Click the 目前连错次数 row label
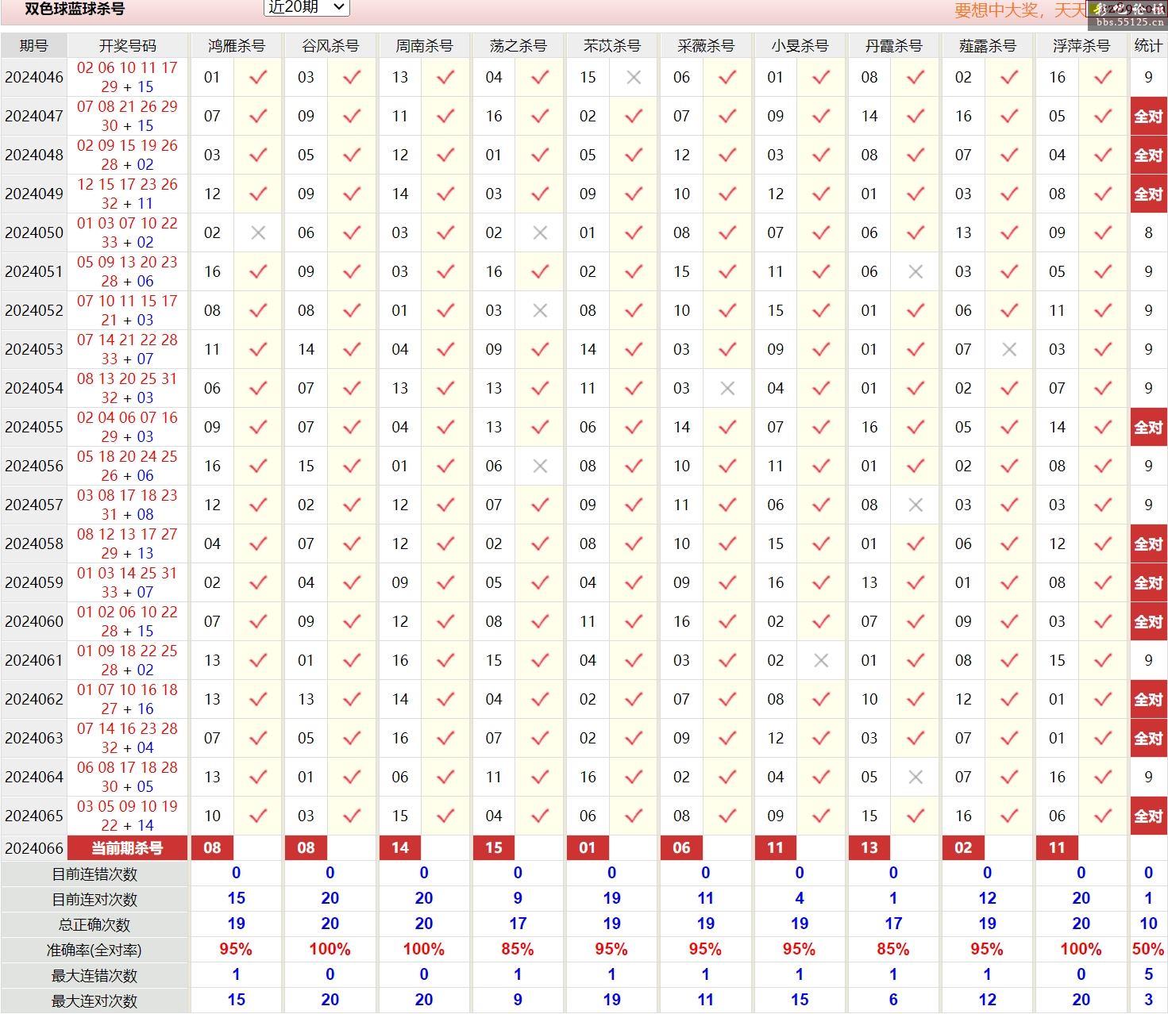Screen dimensions: 1168x1014 point(94,874)
